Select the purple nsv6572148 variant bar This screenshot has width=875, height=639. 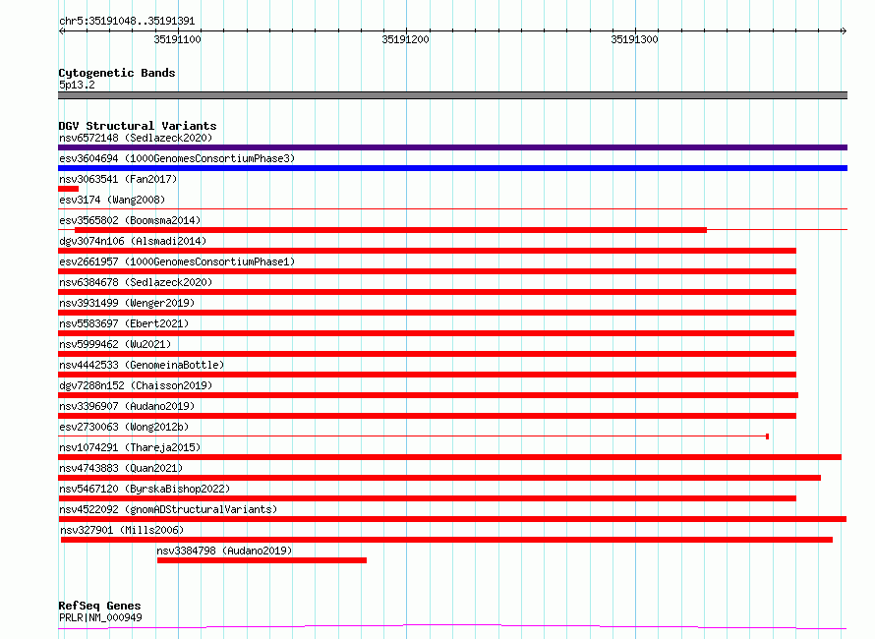click(452, 147)
